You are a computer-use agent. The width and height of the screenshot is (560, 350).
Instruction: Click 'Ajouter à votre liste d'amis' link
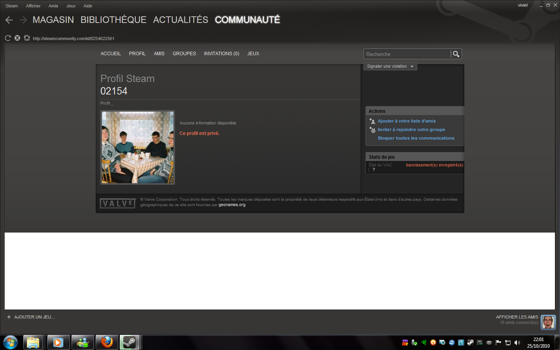[x=406, y=121]
